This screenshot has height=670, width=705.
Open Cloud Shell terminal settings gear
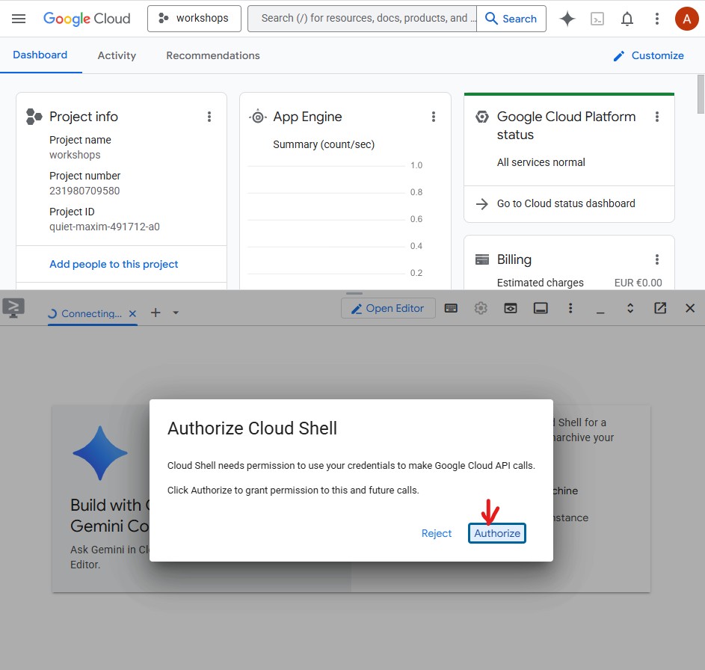tap(481, 308)
